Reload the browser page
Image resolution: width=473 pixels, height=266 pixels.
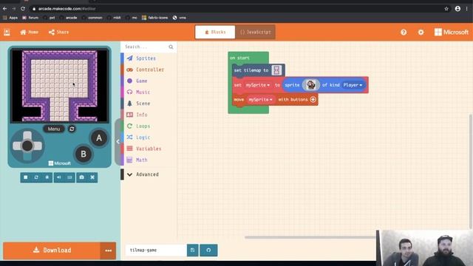tap(23, 9)
